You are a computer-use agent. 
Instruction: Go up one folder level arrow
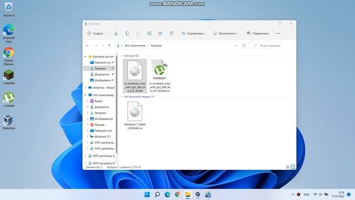click(109, 46)
